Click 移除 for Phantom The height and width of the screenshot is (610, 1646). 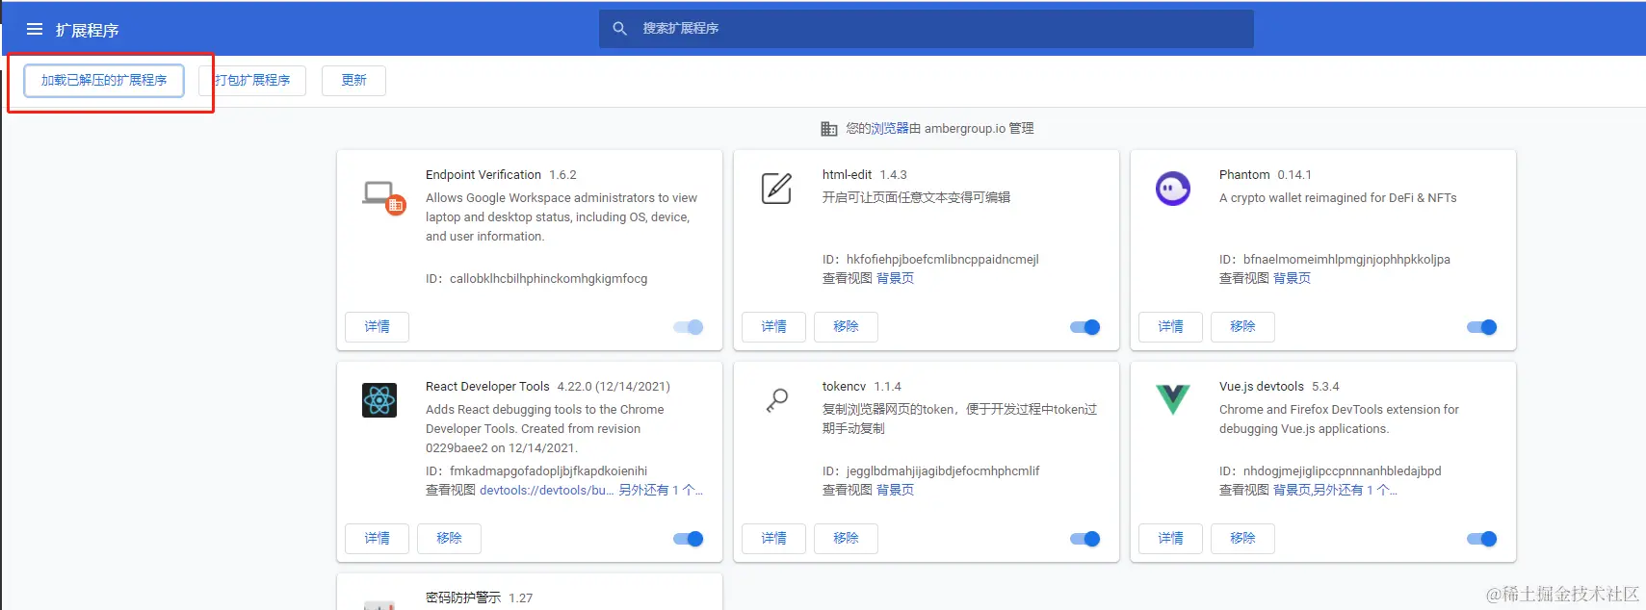pyautogui.click(x=1242, y=327)
